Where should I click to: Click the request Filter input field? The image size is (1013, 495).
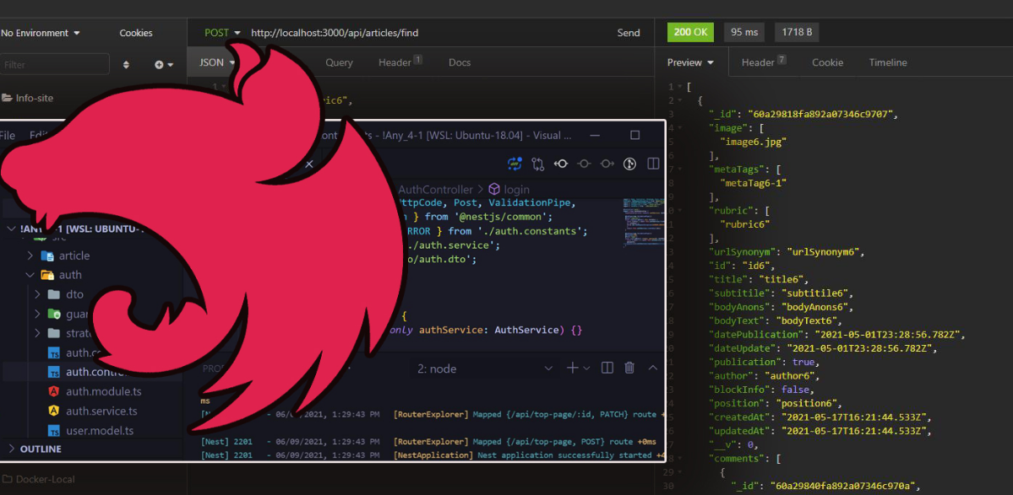pyautogui.click(x=55, y=65)
